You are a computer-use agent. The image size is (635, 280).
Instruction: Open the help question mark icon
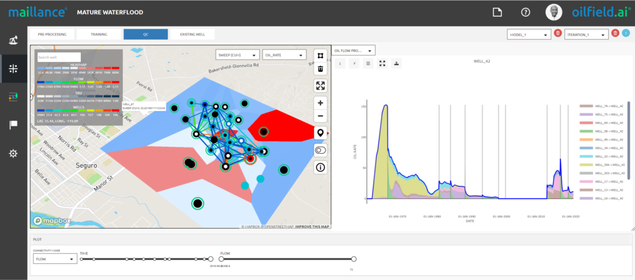click(x=526, y=12)
